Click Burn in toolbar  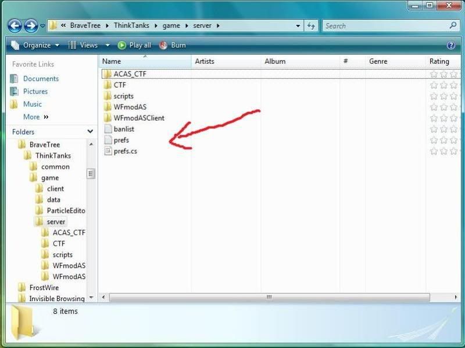(x=173, y=45)
